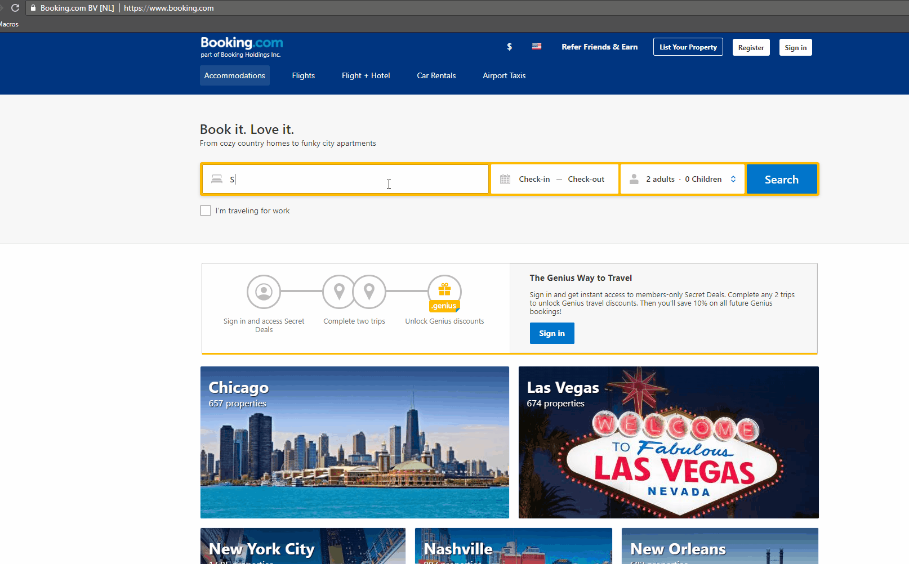Reload page with browser refresh icon
This screenshot has width=909, height=564.
15,8
